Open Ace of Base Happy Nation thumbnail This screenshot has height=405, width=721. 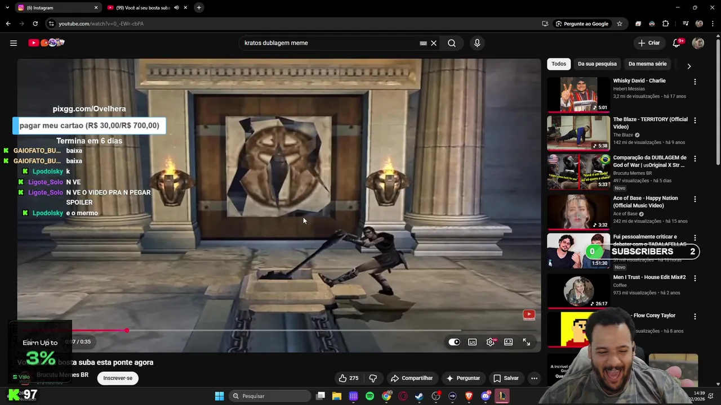point(578,212)
